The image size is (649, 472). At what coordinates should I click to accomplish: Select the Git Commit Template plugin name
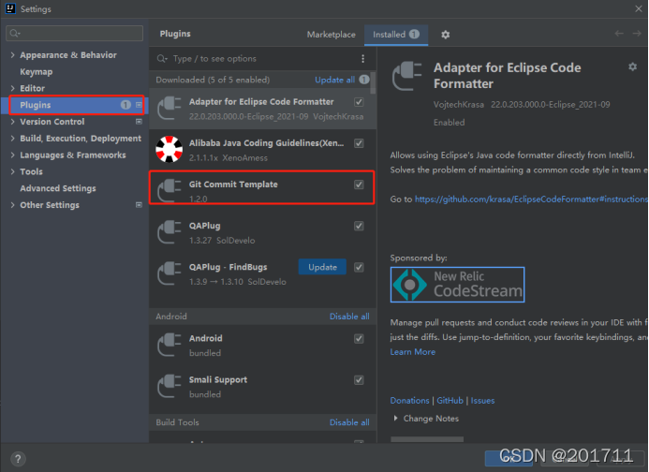[233, 184]
